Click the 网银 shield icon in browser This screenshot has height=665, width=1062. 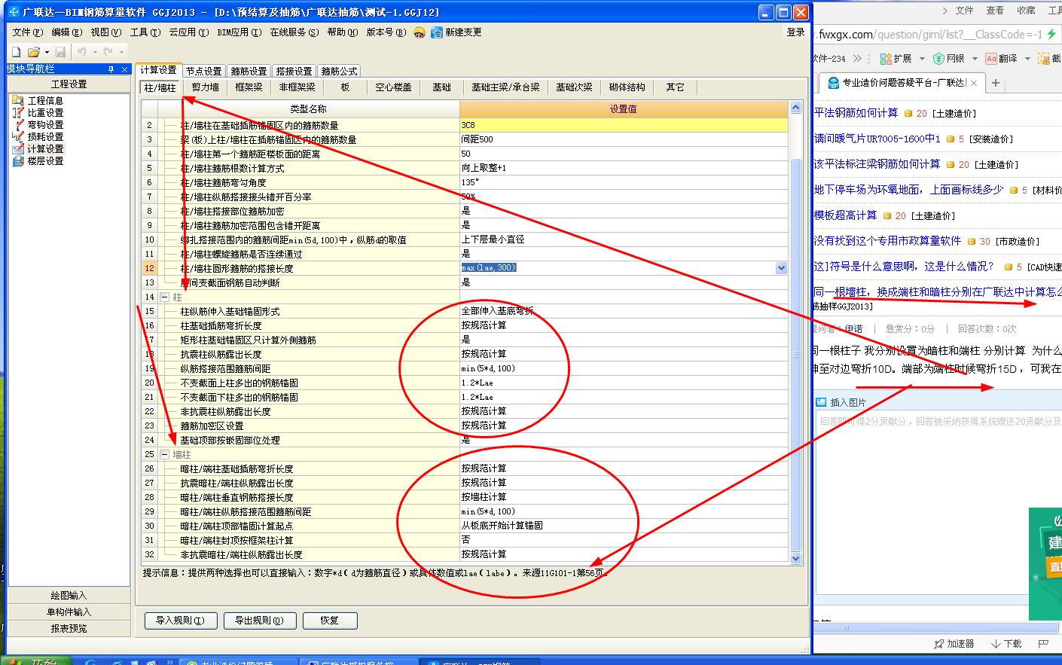coord(938,58)
